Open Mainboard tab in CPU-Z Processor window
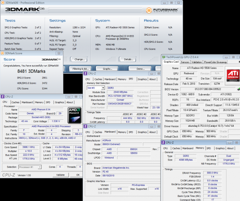Viewport: 240px width, 201px height. 27,102
